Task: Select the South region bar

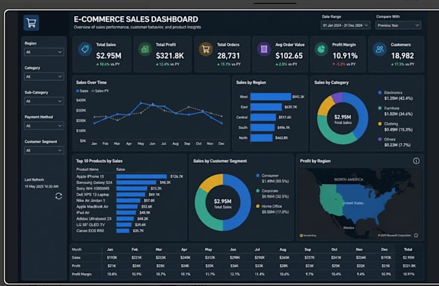Action: 262,128
